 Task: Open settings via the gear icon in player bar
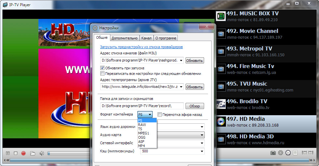click(x=281, y=153)
